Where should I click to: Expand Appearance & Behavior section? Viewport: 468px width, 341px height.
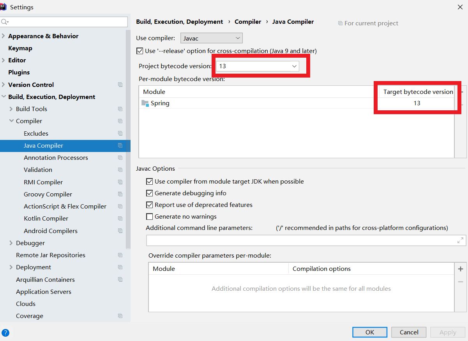pyautogui.click(x=4, y=36)
